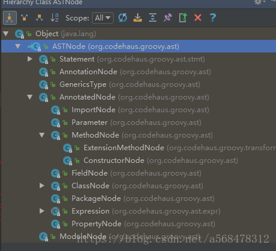Click the class icon beside PropertyNode
The image size is (276, 251).
[x=55, y=224]
